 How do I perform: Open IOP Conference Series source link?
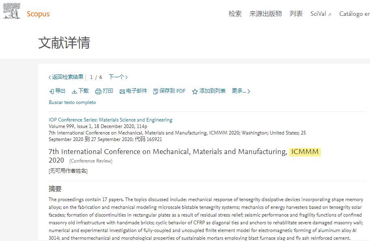point(110,120)
